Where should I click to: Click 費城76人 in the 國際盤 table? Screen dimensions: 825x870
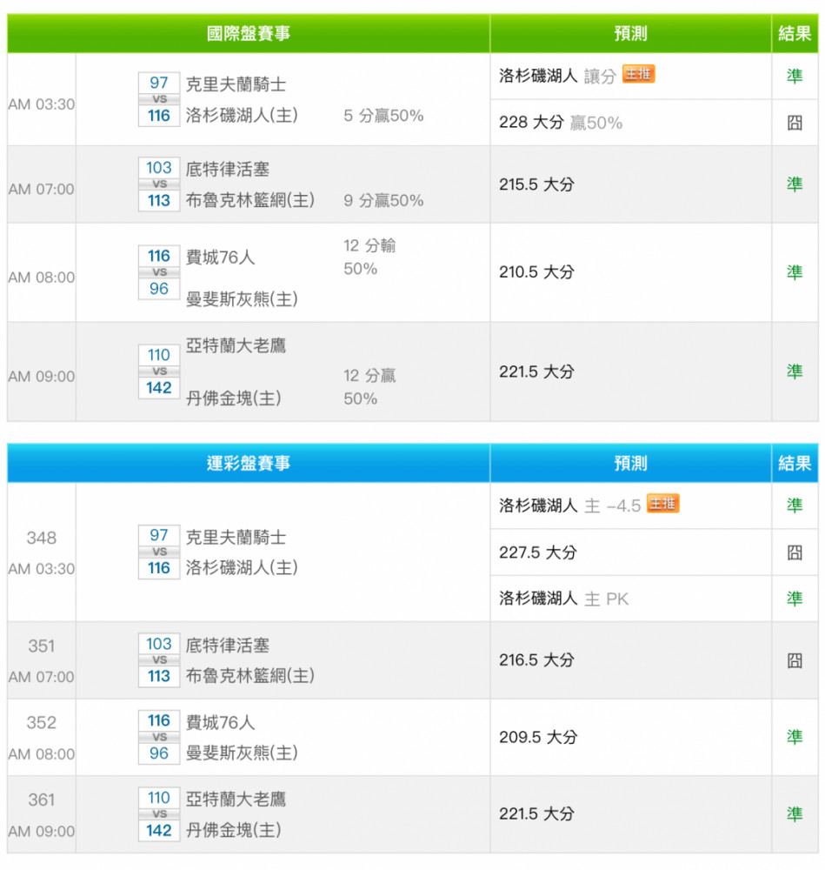tap(220, 257)
